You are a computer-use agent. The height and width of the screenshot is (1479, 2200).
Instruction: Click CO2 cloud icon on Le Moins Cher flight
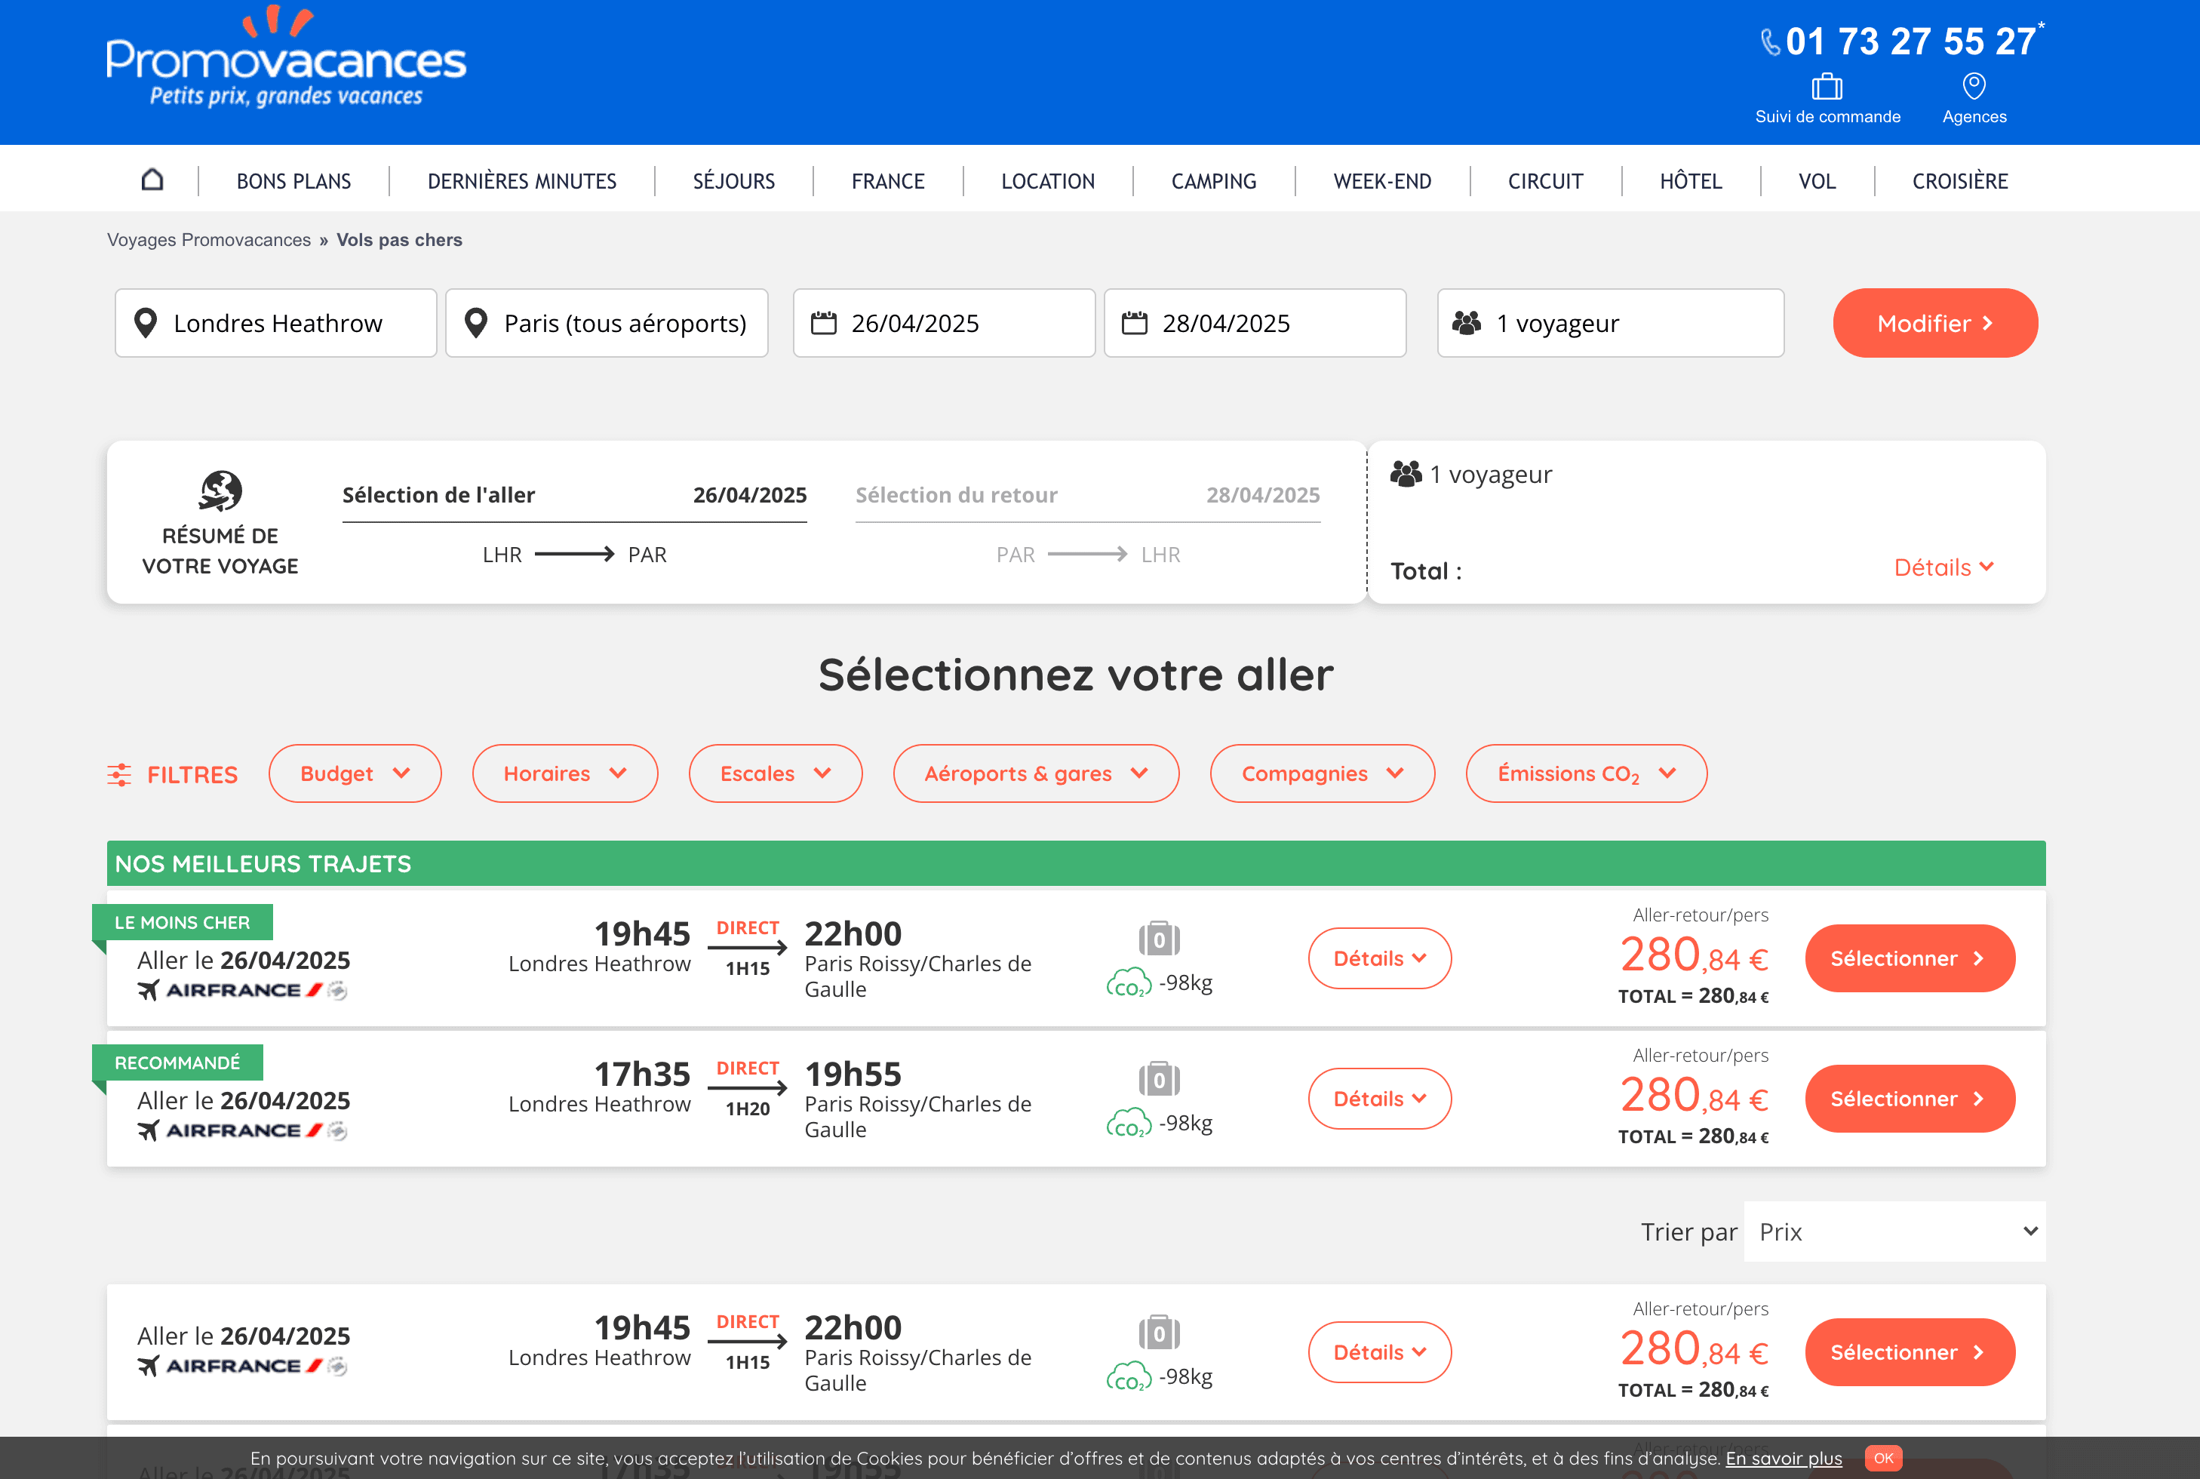[1128, 982]
